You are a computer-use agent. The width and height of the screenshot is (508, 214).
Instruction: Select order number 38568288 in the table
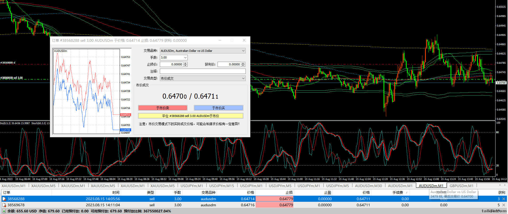[x=16, y=199]
